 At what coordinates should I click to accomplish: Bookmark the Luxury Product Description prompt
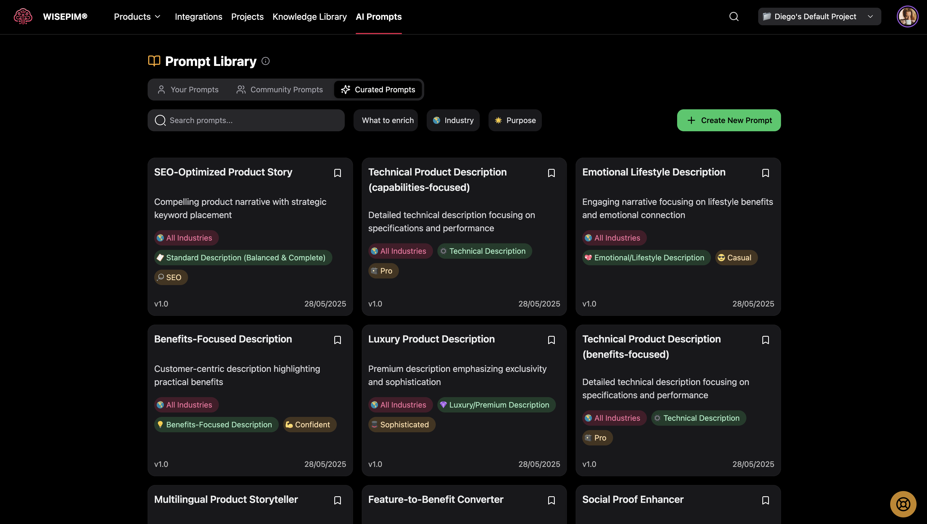click(551, 340)
